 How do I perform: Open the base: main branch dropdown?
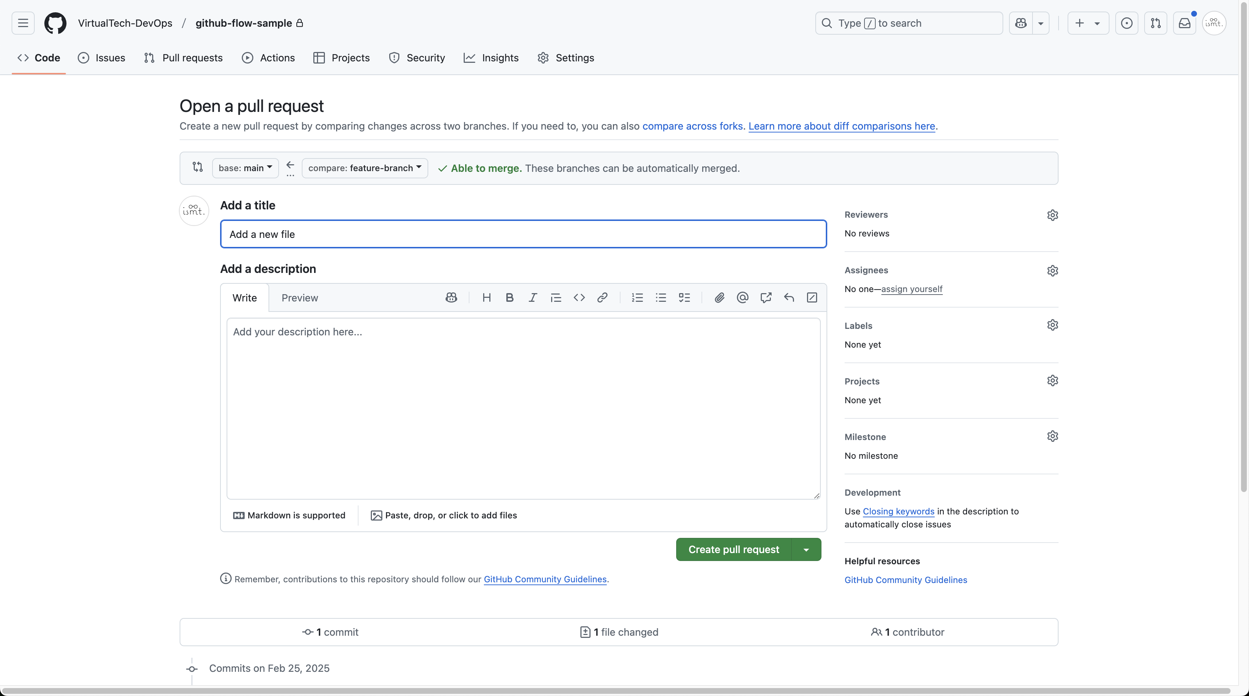[245, 168]
